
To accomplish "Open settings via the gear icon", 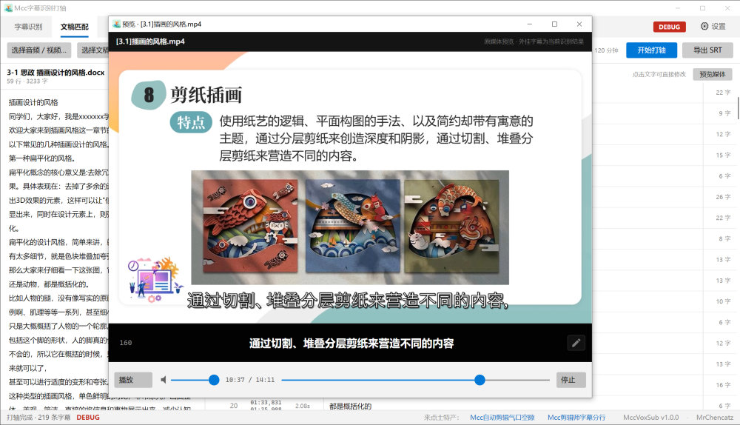I will (704, 27).
